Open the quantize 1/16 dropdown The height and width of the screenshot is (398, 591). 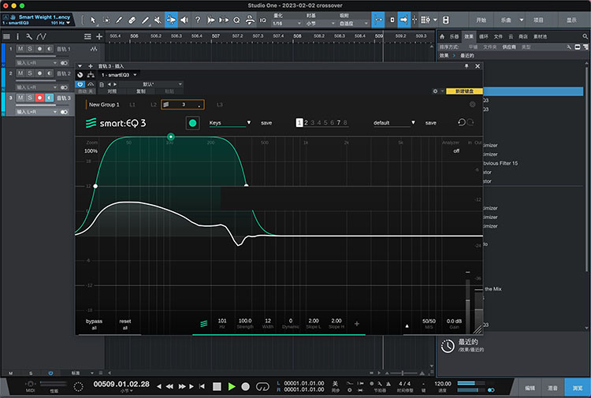pyautogui.click(x=287, y=24)
